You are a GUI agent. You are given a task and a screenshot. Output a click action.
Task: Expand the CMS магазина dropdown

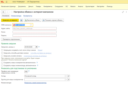pyautogui.click(x=31, y=25)
